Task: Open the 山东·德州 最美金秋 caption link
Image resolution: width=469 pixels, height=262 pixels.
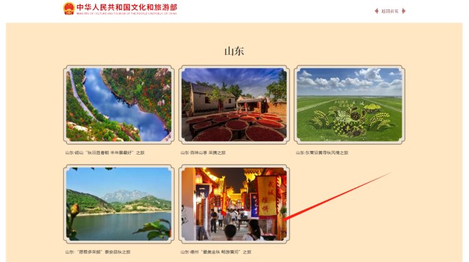Action: coord(216,252)
